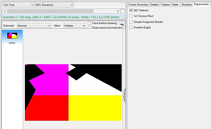
Task: Open the Full Tree dropdown
Action: click(x=18, y=5)
